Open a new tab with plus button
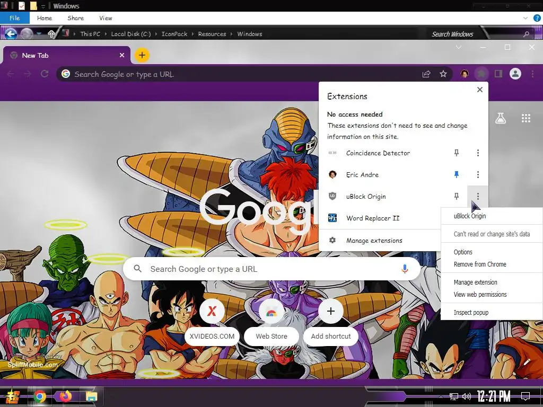The width and height of the screenshot is (543, 407). pos(142,55)
